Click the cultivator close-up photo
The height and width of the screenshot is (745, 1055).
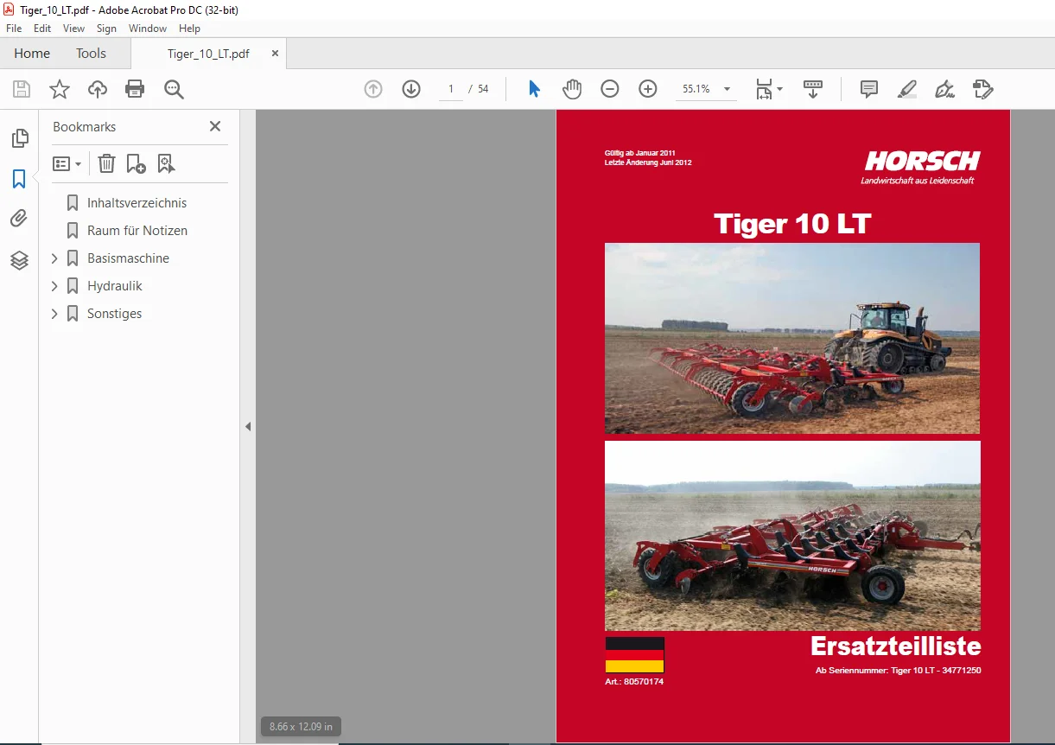click(x=792, y=535)
